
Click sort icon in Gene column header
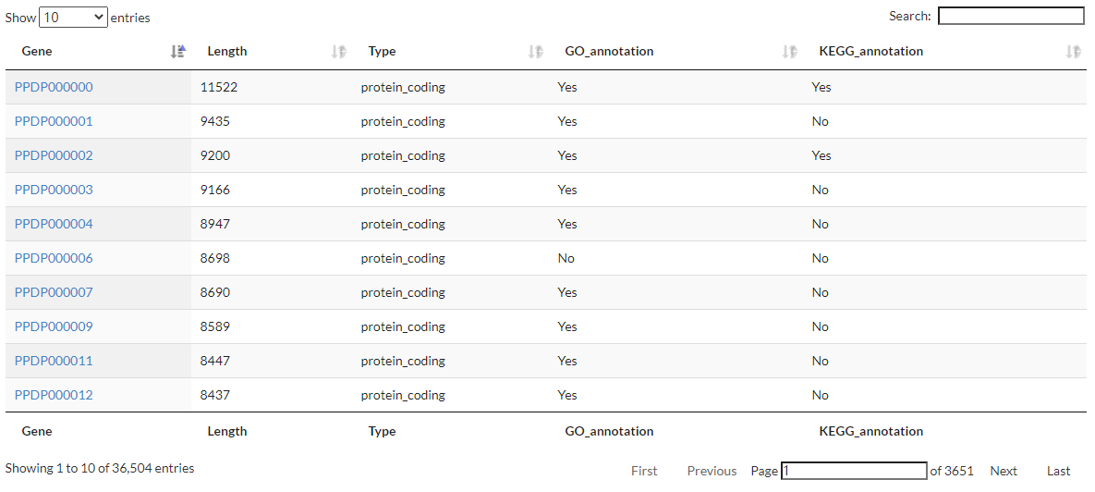(x=178, y=52)
